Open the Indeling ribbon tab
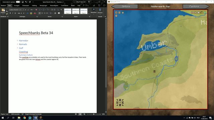The height and width of the screenshot is (120, 214). (34, 6)
